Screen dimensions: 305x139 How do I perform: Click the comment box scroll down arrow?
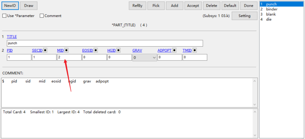click(255, 104)
